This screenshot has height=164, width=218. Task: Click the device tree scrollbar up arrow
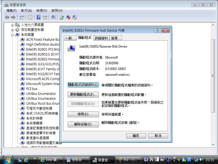tap(213, 25)
